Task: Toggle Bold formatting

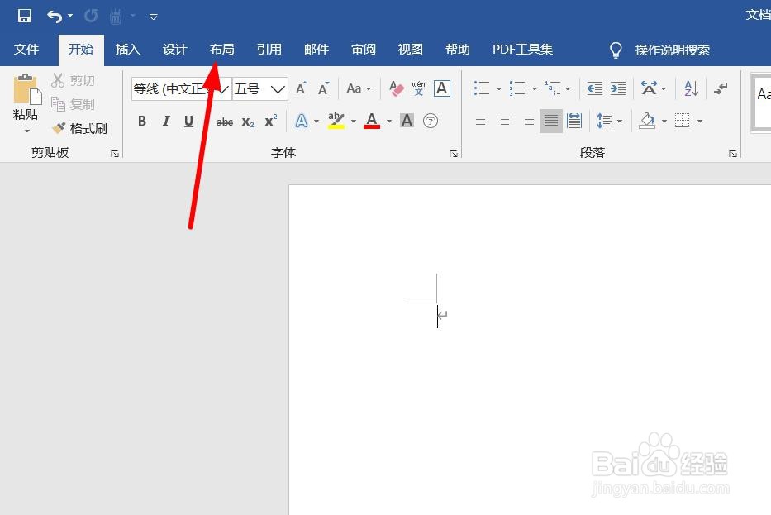Action: click(x=141, y=121)
